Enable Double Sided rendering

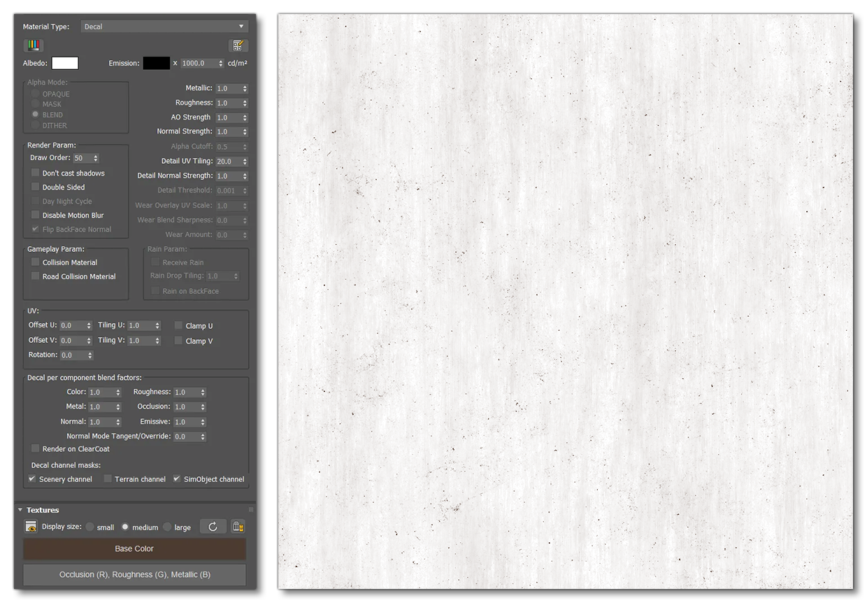[x=35, y=187]
